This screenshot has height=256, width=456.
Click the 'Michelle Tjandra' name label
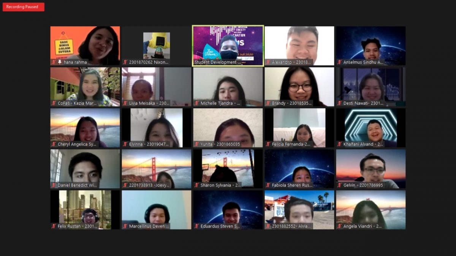[x=220, y=103]
